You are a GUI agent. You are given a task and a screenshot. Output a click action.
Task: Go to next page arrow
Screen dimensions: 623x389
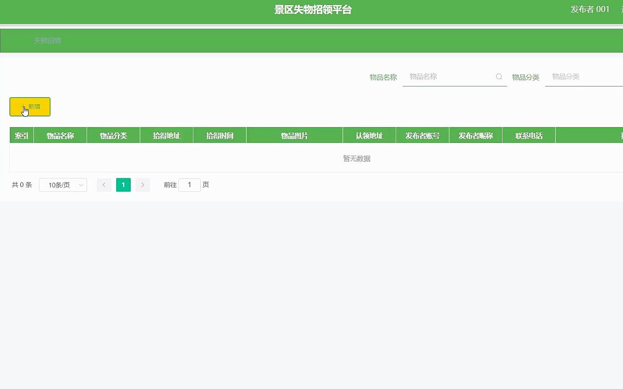tap(143, 185)
